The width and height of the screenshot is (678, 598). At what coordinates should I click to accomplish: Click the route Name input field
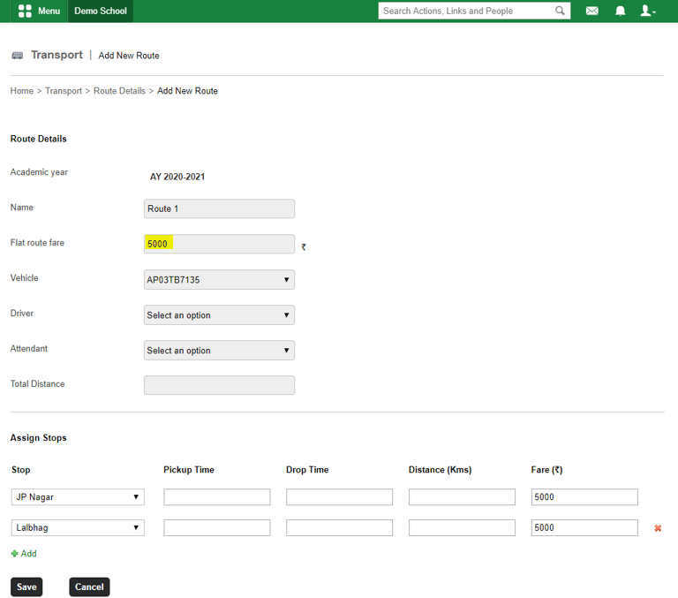click(219, 209)
